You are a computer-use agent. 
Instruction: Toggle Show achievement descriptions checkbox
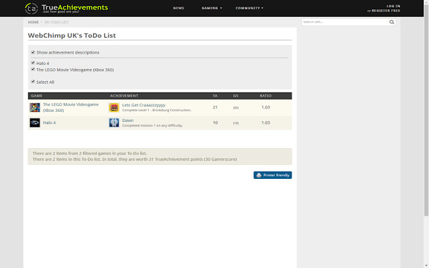33,52
